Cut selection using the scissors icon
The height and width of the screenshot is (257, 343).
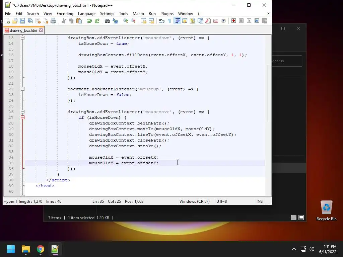pos(63,21)
